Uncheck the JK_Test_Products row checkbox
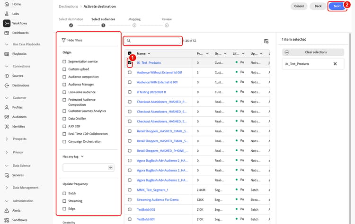The width and height of the screenshot is (355, 224). [x=130, y=62]
